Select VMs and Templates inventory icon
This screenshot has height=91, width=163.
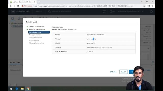tap(19, 18)
